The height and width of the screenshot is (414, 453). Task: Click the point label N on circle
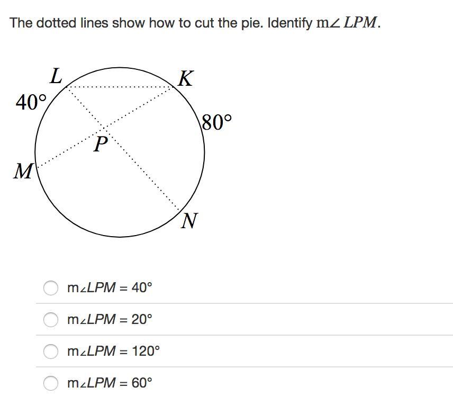coord(189,221)
